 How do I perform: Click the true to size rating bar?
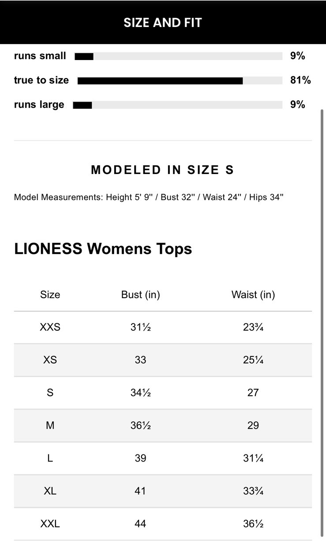click(180, 80)
